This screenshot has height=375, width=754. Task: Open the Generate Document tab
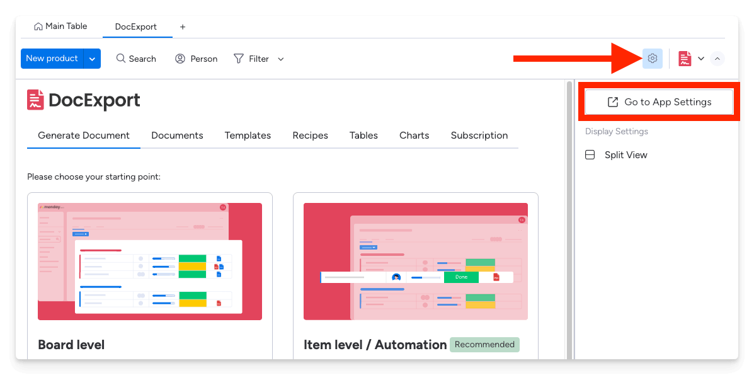coord(84,136)
